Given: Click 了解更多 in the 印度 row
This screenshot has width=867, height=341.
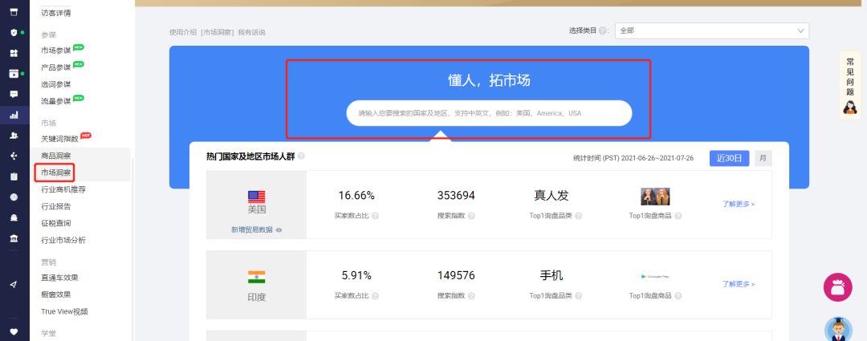Looking at the screenshot, I should click(739, 284).
